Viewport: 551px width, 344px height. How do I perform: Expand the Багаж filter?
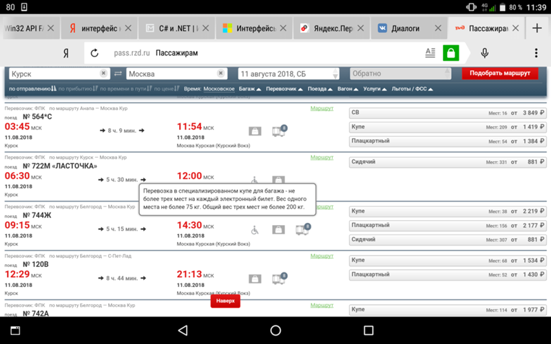(x=250, y=89)
